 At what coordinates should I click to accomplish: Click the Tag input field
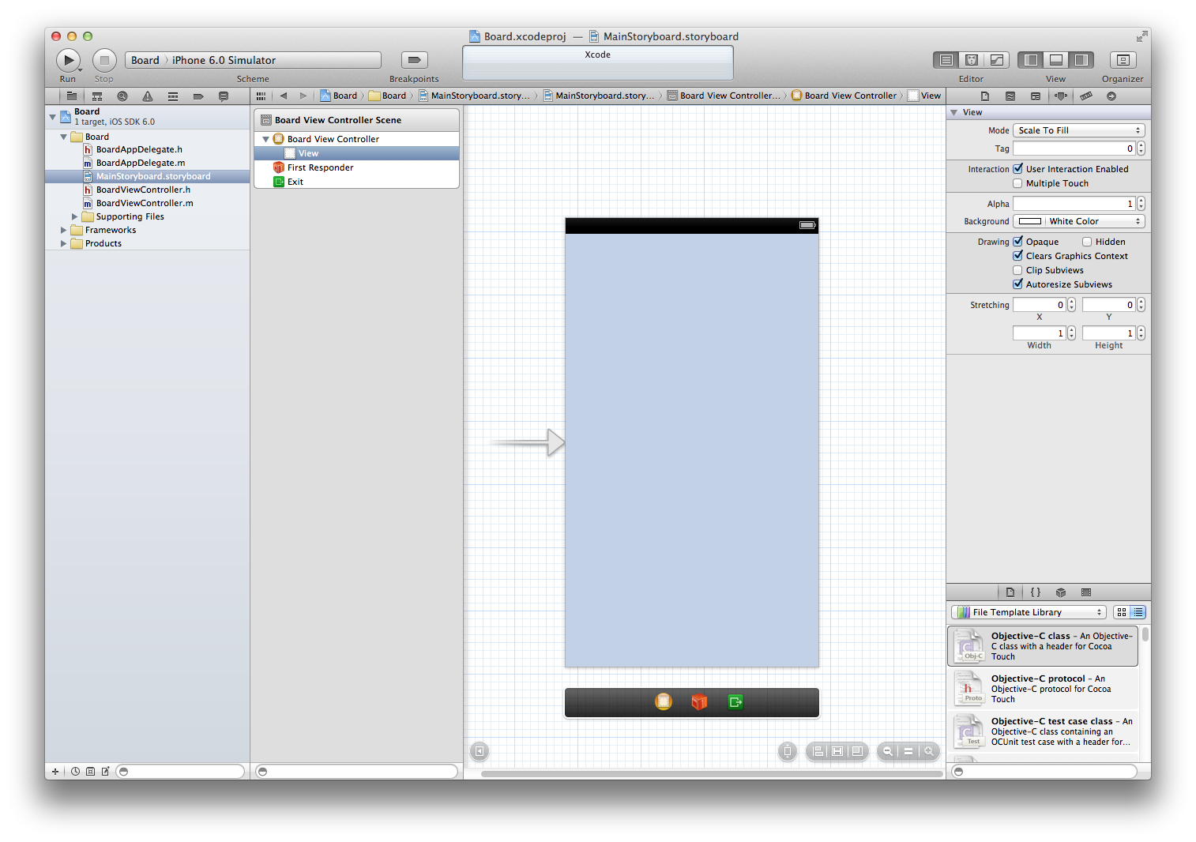pyautogui.click(x=1074, y=148)
